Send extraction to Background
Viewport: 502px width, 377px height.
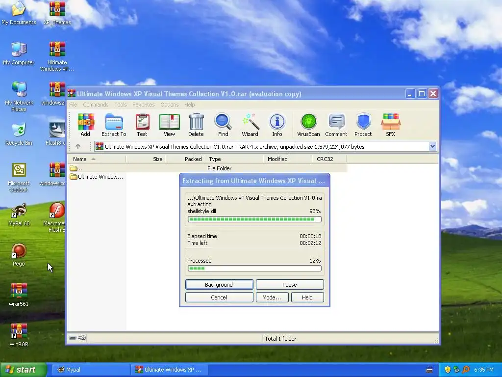click(x=219, y=285)
